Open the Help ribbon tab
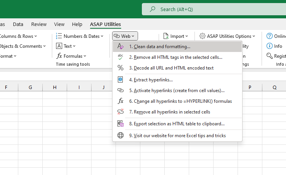This screenshot has height=175, width=286. pos(77,24)
